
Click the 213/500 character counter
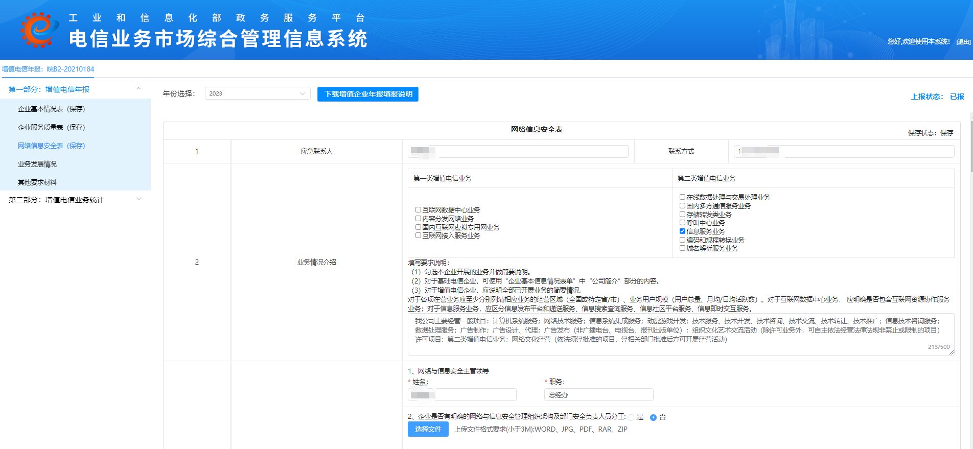pos(939,347)
